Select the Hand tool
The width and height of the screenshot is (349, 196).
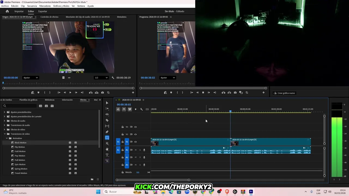107,149
